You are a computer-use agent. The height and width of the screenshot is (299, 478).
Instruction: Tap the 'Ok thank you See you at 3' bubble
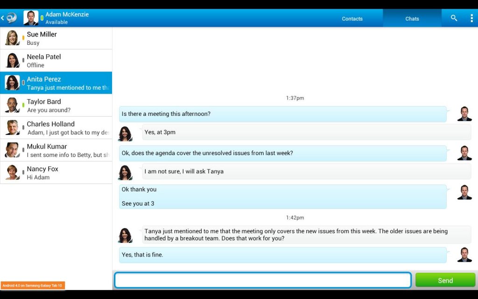(x=283, y=197)
